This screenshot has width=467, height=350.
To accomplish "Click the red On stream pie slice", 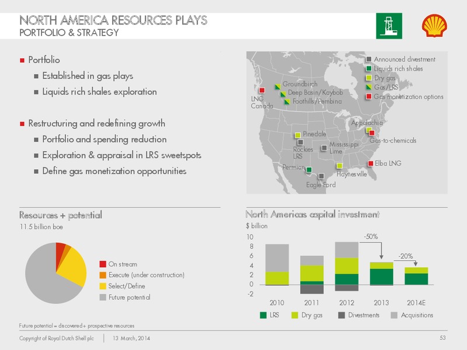I will (60, 253).
